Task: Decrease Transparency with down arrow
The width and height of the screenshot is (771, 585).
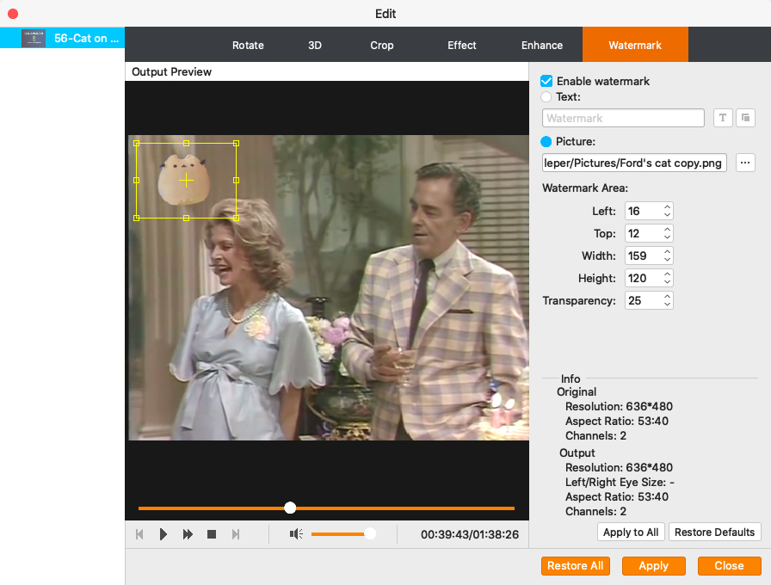Action: point(667,305)
